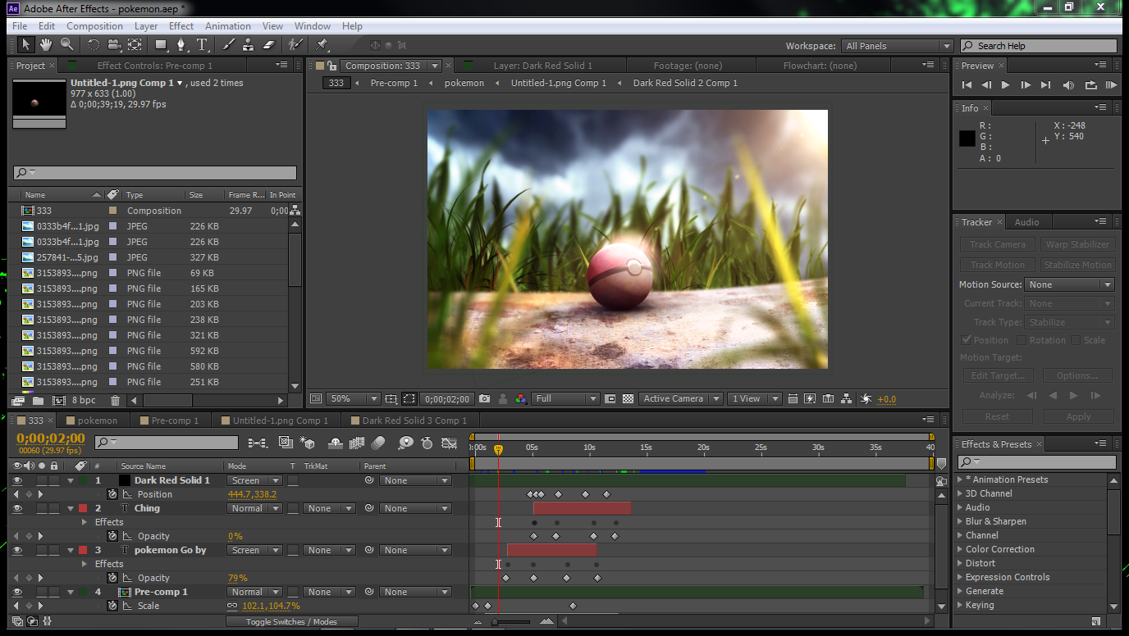Select the Zoom magnifier tool
The image size is (1129, 636).
click(67, 45)
